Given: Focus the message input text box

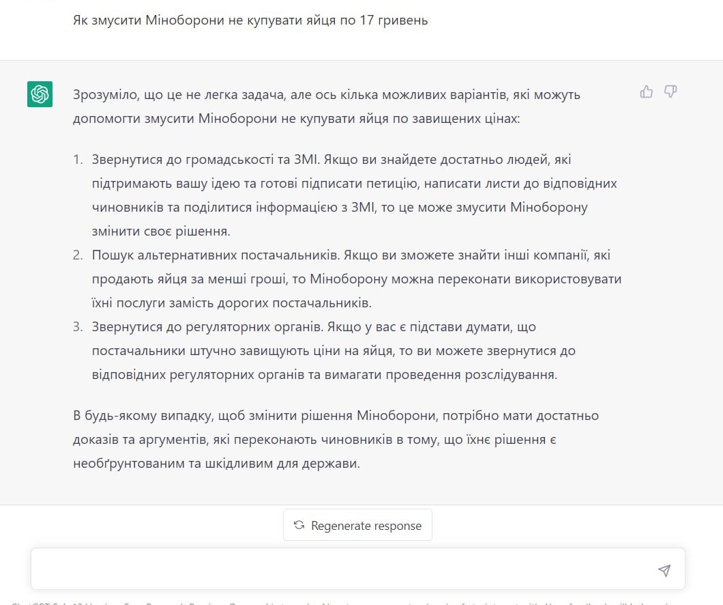Looking at the screenshot, I should point(341,569).
